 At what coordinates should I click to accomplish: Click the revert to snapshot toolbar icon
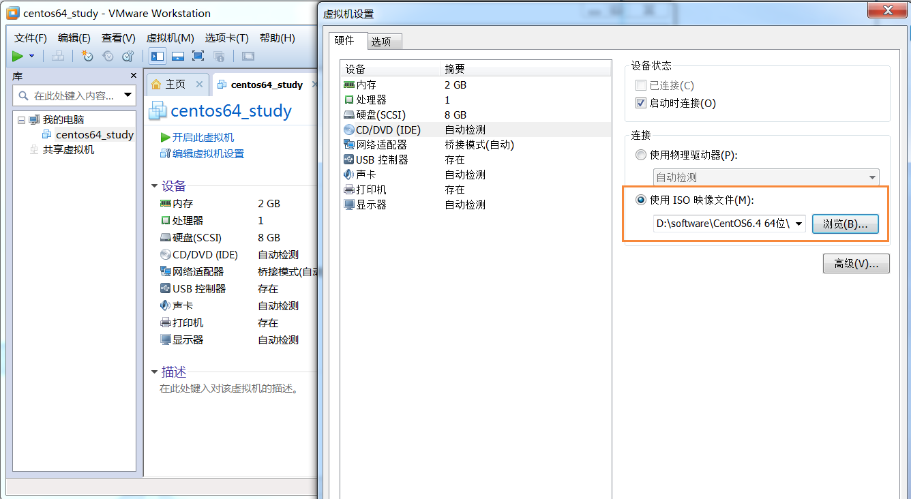click(x=108, y=56)
